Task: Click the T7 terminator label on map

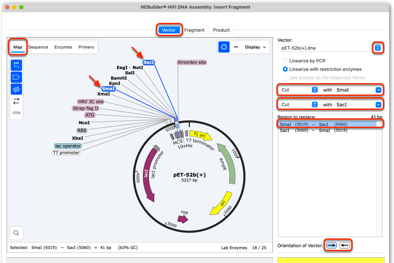Action: click(x=200, y=144)
